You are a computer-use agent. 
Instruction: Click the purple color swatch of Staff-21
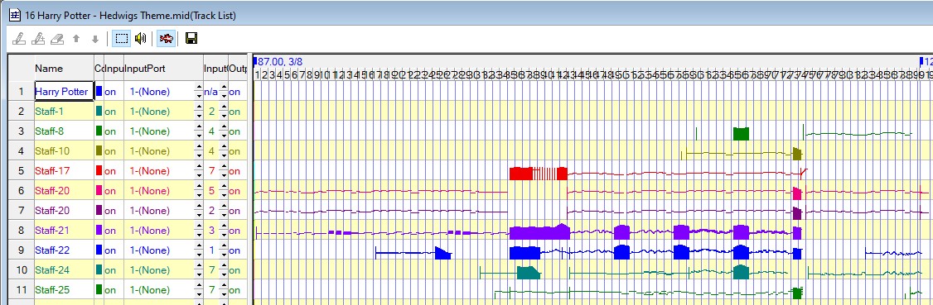point(99,231)
